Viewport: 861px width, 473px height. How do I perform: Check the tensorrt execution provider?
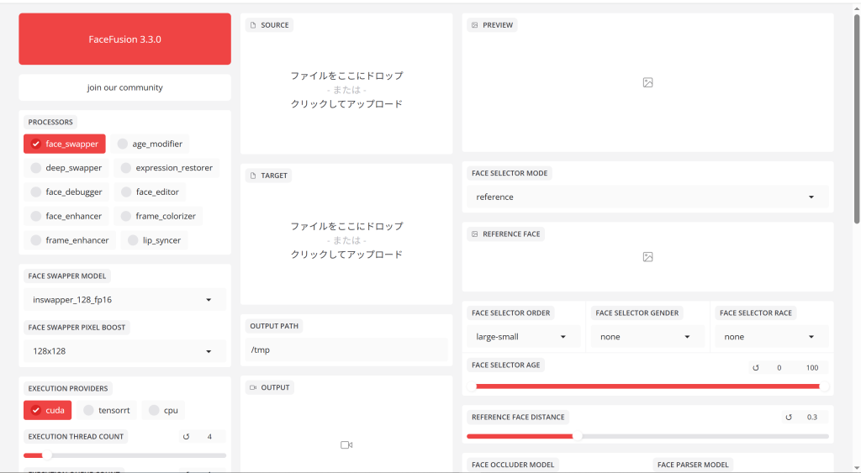pyautogui.click(x=107, y=411)
